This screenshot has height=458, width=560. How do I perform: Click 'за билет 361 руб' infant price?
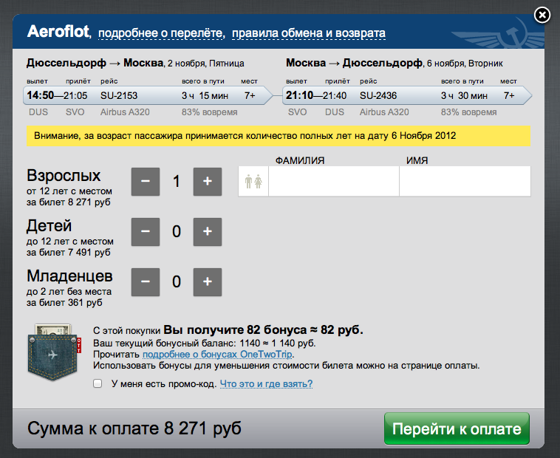(64, 303)
